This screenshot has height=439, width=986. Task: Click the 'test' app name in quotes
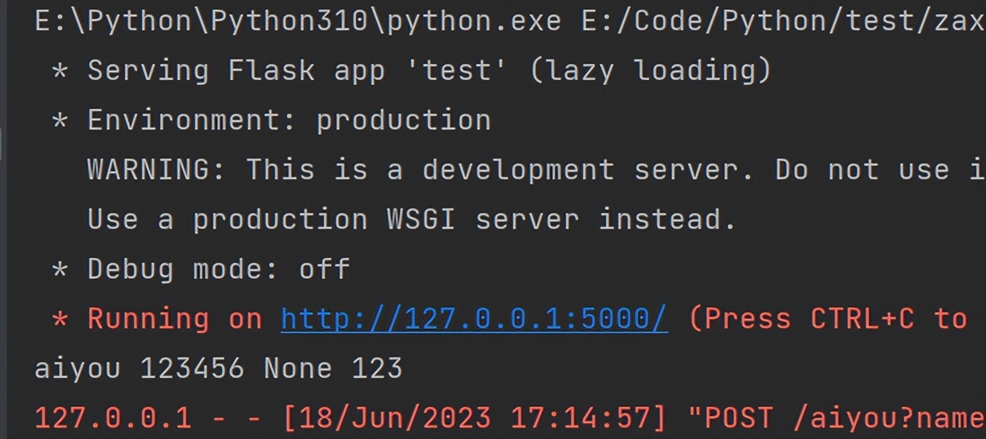456,70
